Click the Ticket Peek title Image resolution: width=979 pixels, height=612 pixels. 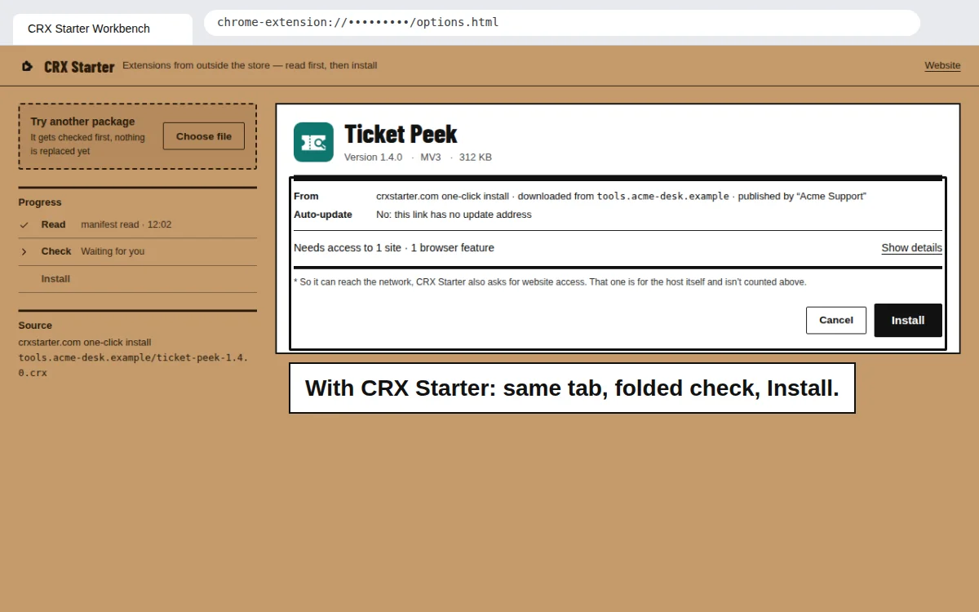click(401, 134)
